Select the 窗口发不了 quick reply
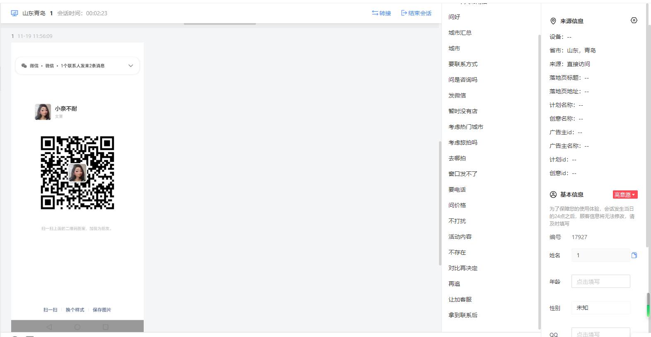The image size is (651, 337). [463, 174]
